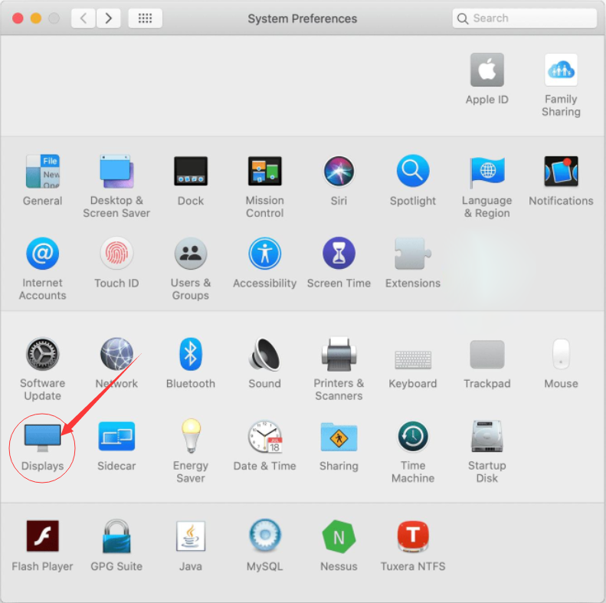Viewport: 606px width, 603px height.
Task: Open Sound preferences
Action: [265, 354]
